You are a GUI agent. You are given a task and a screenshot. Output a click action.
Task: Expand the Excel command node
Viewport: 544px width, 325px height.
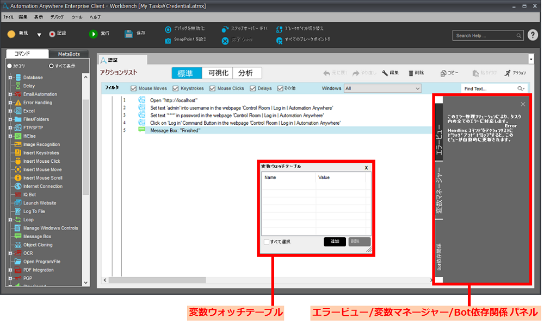pos(10,111)
